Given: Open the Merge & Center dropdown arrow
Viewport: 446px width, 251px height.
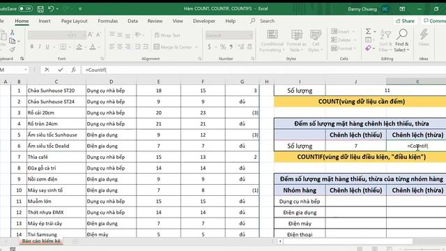Looking at the screenshot, I should [x=197, y=47].
